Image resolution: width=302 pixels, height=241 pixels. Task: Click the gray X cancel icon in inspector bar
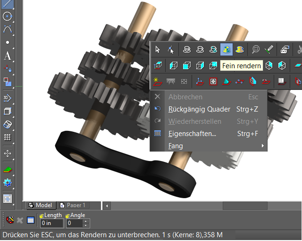tap(20, 220)
